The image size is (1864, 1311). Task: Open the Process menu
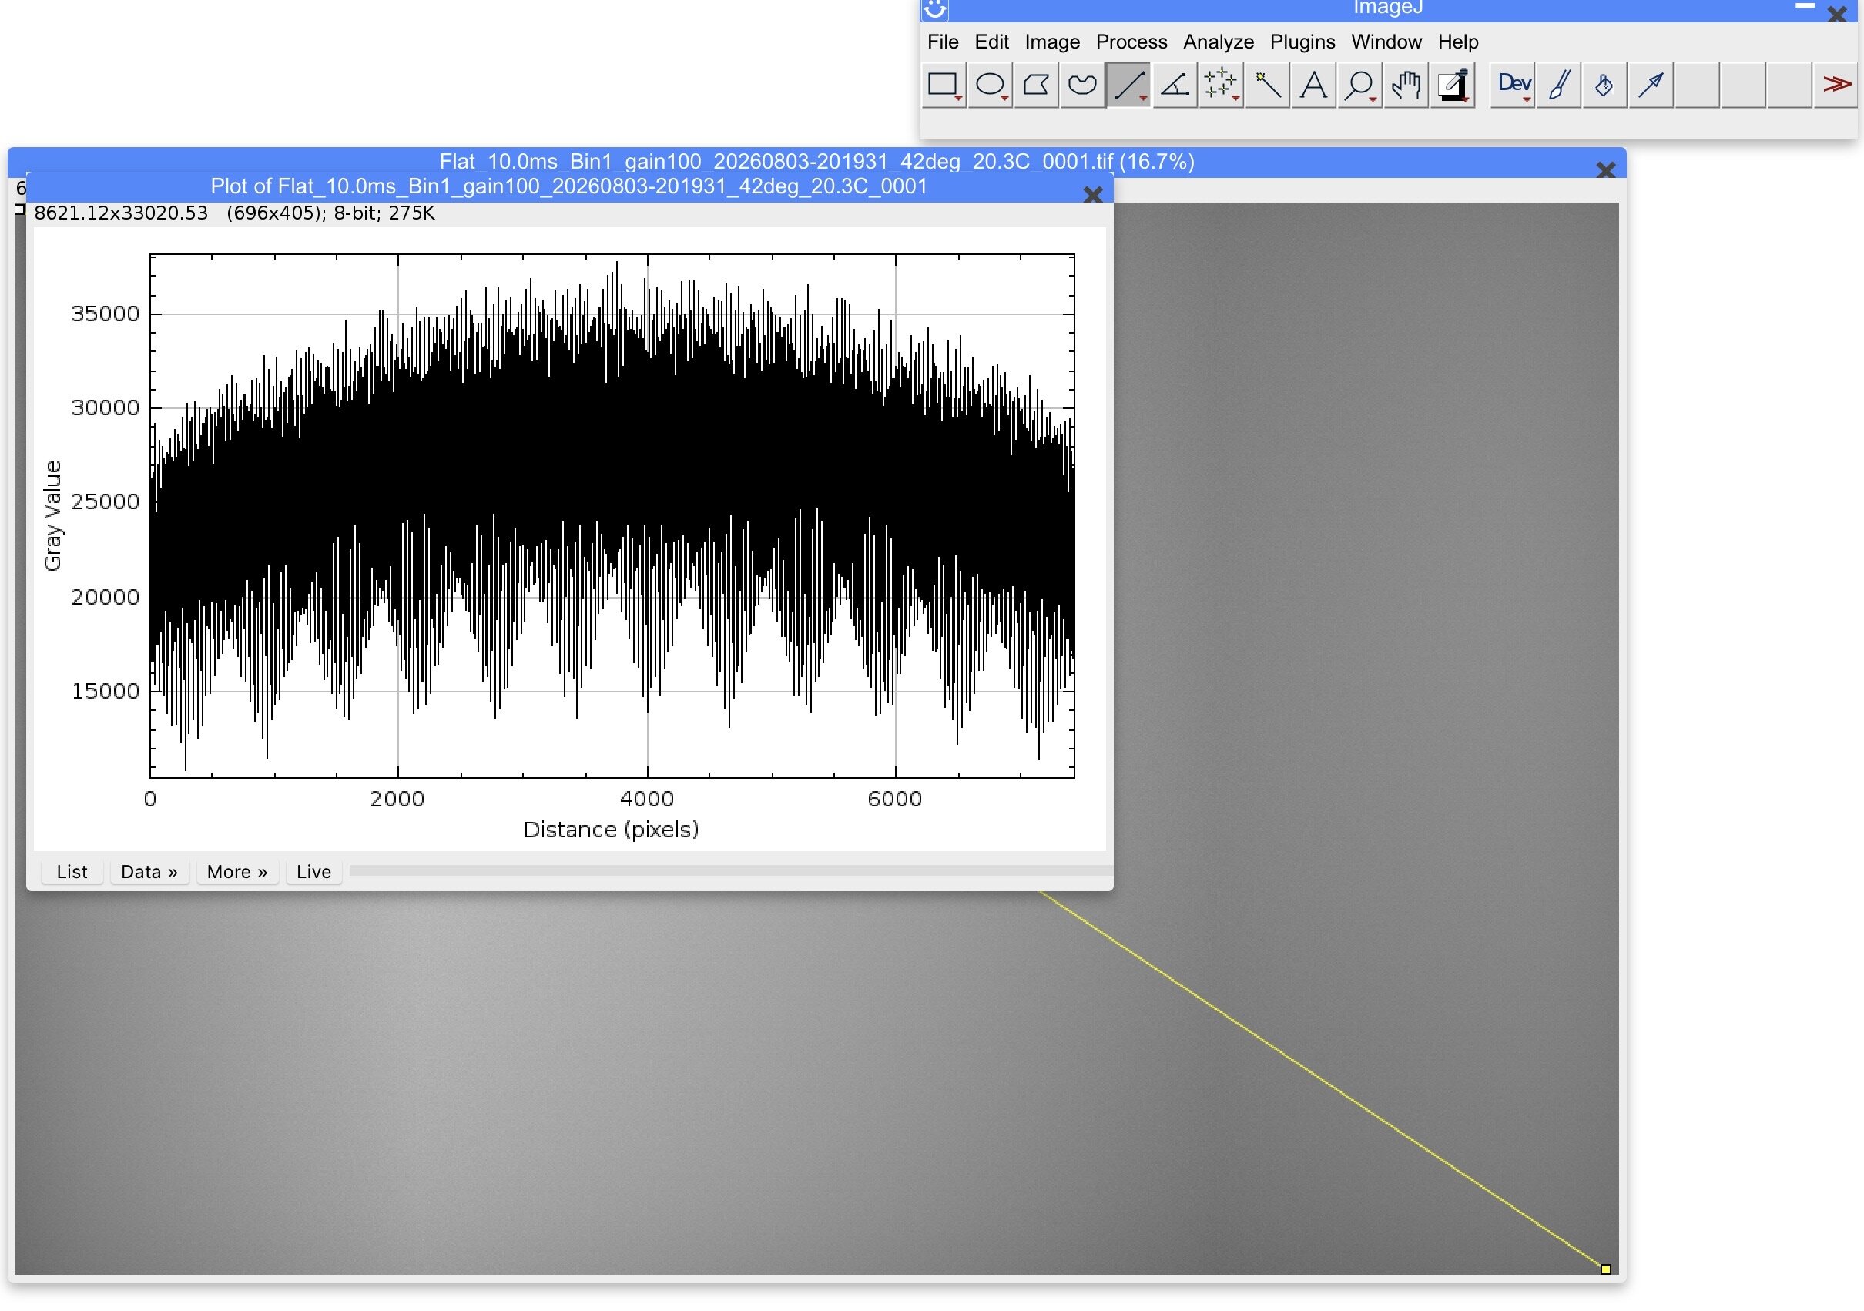pyautogui.click(x=1131, y=42)
